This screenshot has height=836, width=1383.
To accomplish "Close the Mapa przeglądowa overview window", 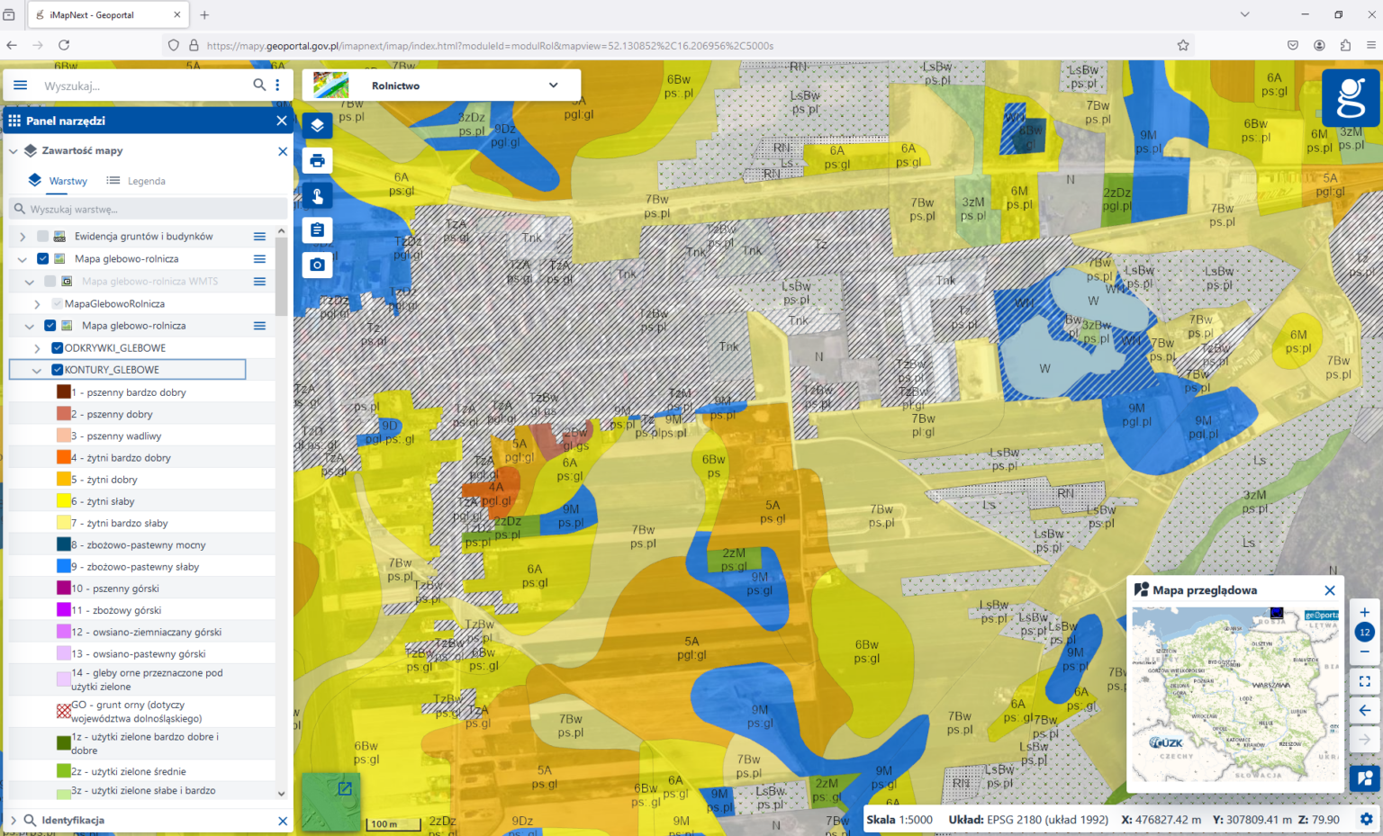I will 1330,590.
